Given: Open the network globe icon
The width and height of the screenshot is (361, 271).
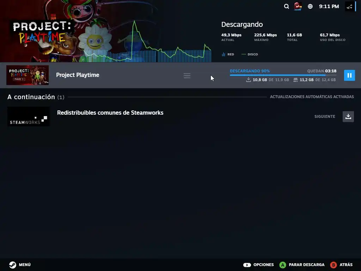Looking at the screenshot, I should tap(310, 6).
